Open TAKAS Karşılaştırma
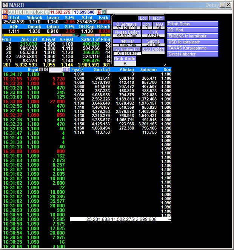Image resolution: width=234 pixels, height=250 pixels. (192, 48)
